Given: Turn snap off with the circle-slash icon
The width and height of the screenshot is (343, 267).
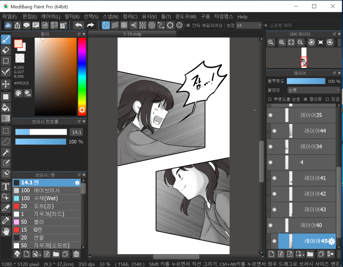Looking at the screenshot, I should click(x=106, y=25).
